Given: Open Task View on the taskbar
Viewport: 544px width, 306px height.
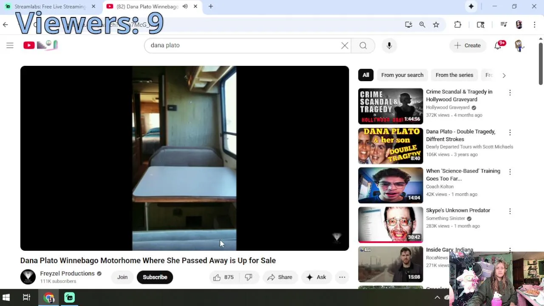Looking at the screenshot, I should (x=26, y=297).
